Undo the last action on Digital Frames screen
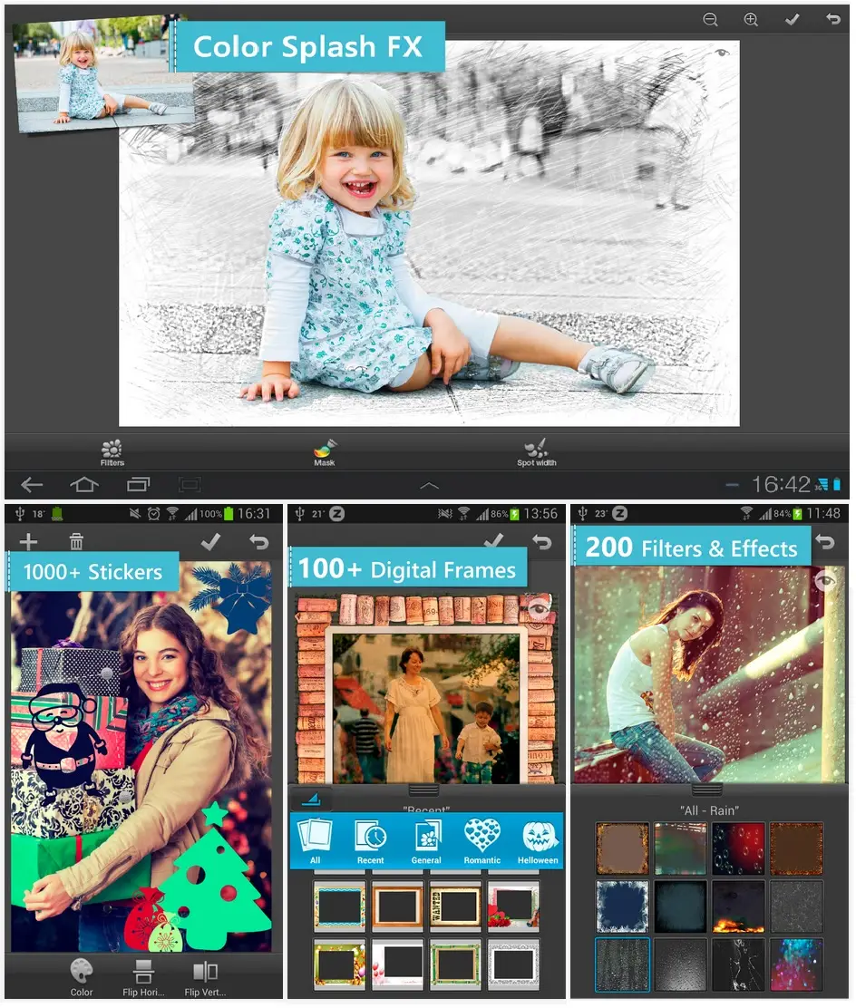Image resolution: width=856 pixels, height=1008 pixels. [x=542, y=542]
